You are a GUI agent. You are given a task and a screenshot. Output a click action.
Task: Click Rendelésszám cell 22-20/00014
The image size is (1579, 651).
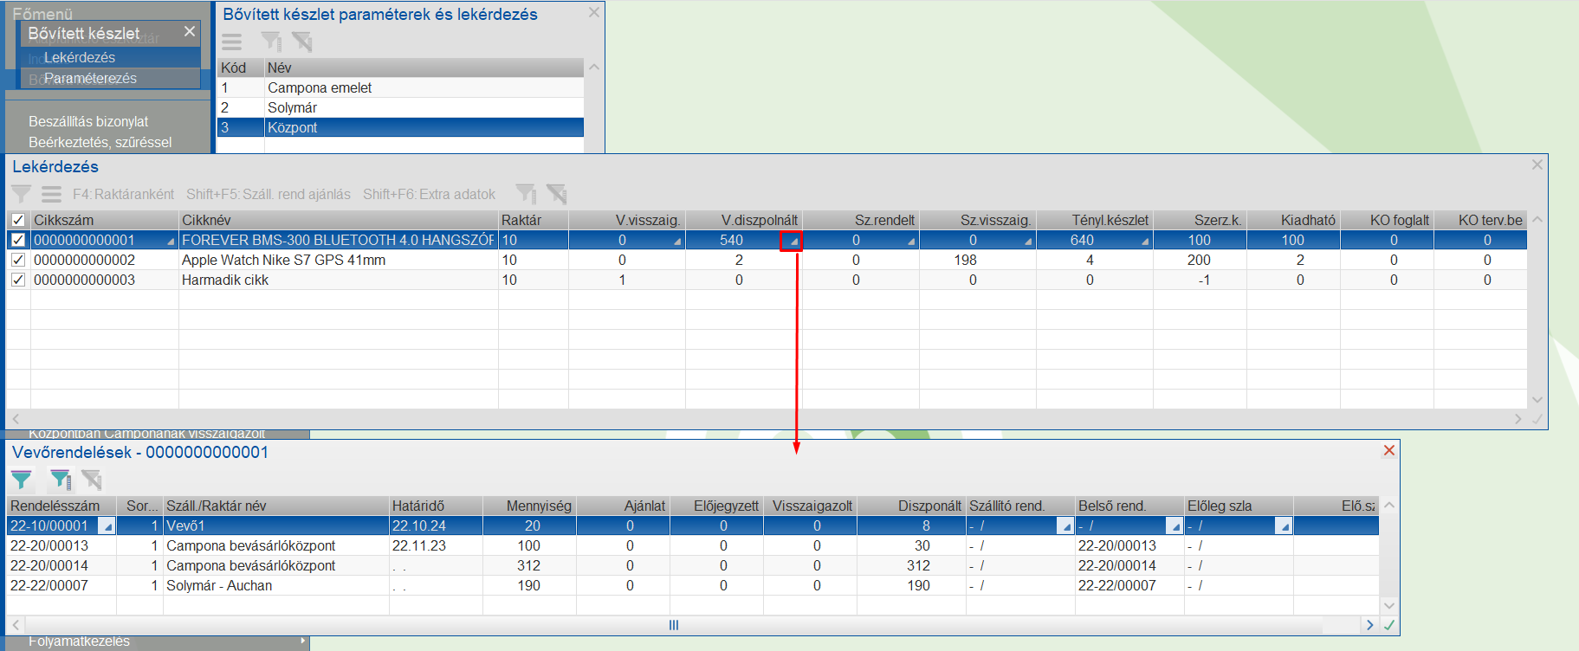coord(61,565)
